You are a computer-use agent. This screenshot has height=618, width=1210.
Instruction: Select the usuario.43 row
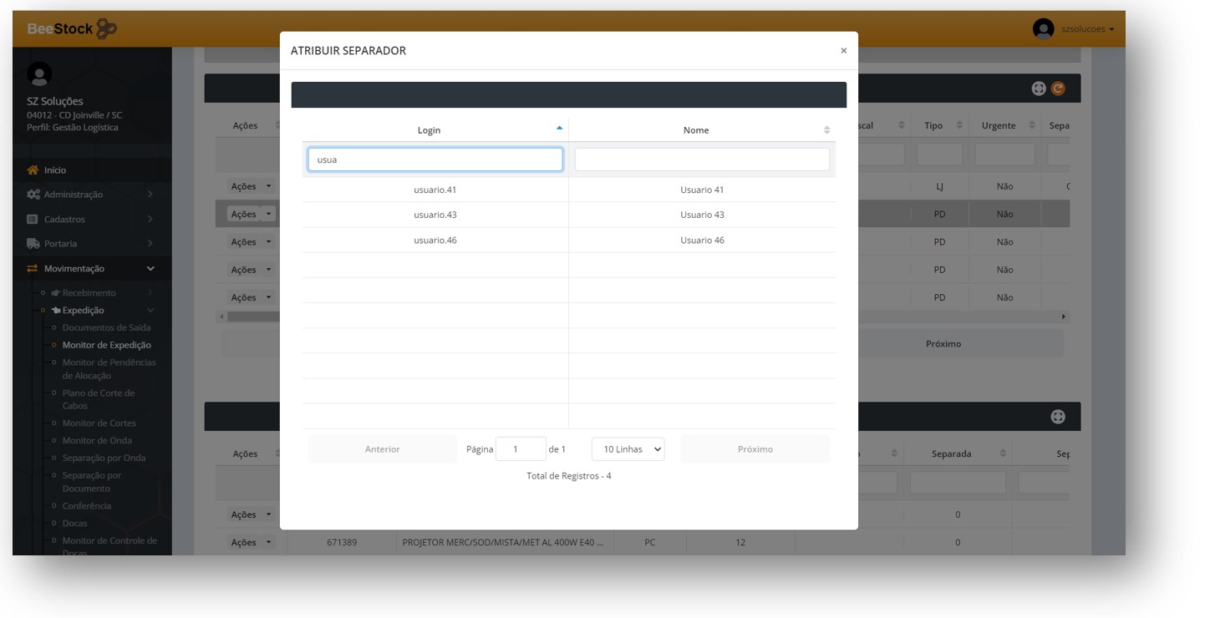coord(435,215)
